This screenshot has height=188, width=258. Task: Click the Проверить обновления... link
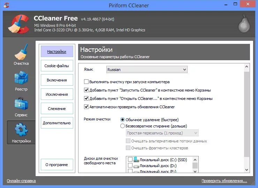pyautogui.click(x=224, y=181)
